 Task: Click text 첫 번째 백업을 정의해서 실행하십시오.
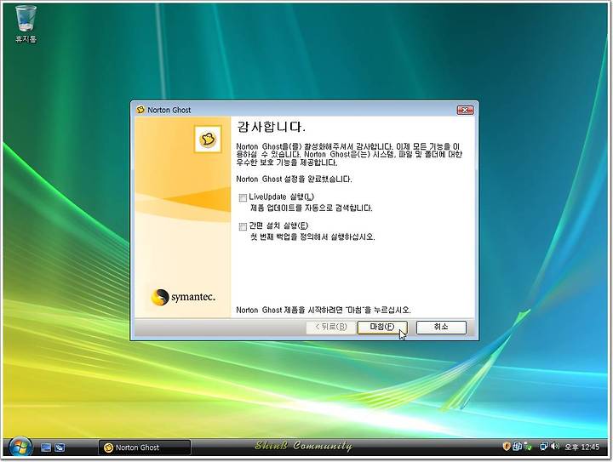(x=312, y=237)
